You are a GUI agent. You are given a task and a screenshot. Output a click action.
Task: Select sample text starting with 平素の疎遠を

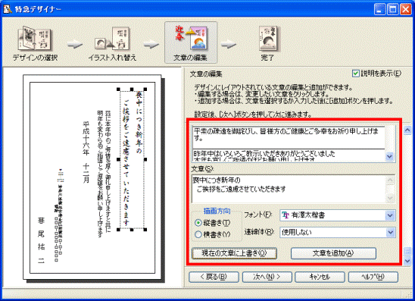[x=289, y=137]
